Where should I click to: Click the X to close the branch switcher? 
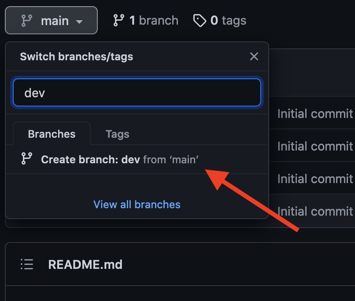click(x=254, y=56)
